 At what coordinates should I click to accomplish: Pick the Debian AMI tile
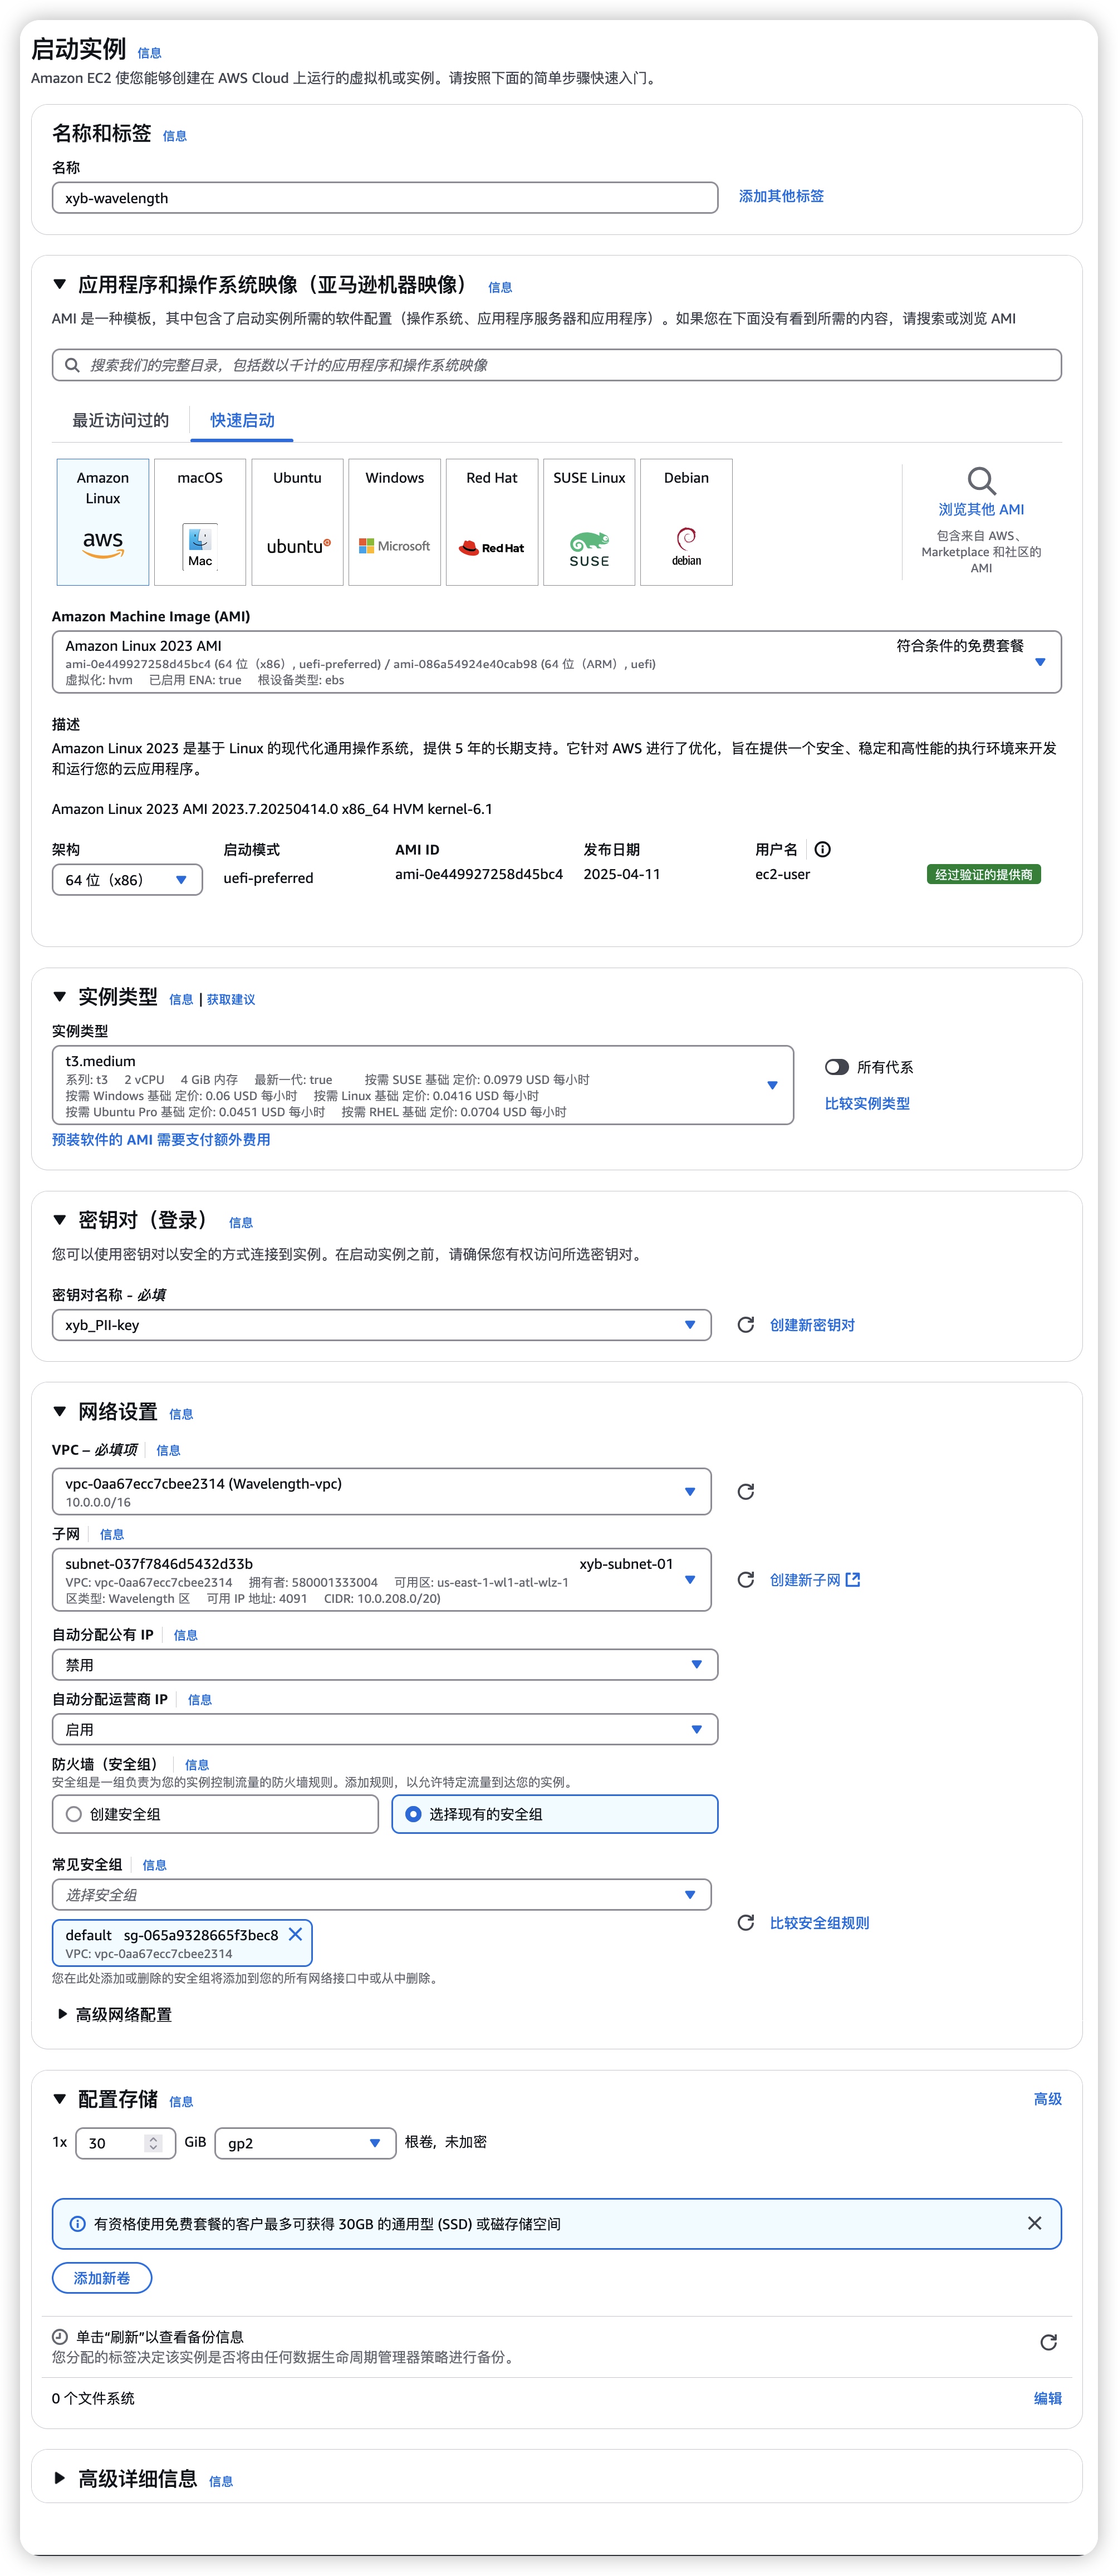[x=686, y=521]
